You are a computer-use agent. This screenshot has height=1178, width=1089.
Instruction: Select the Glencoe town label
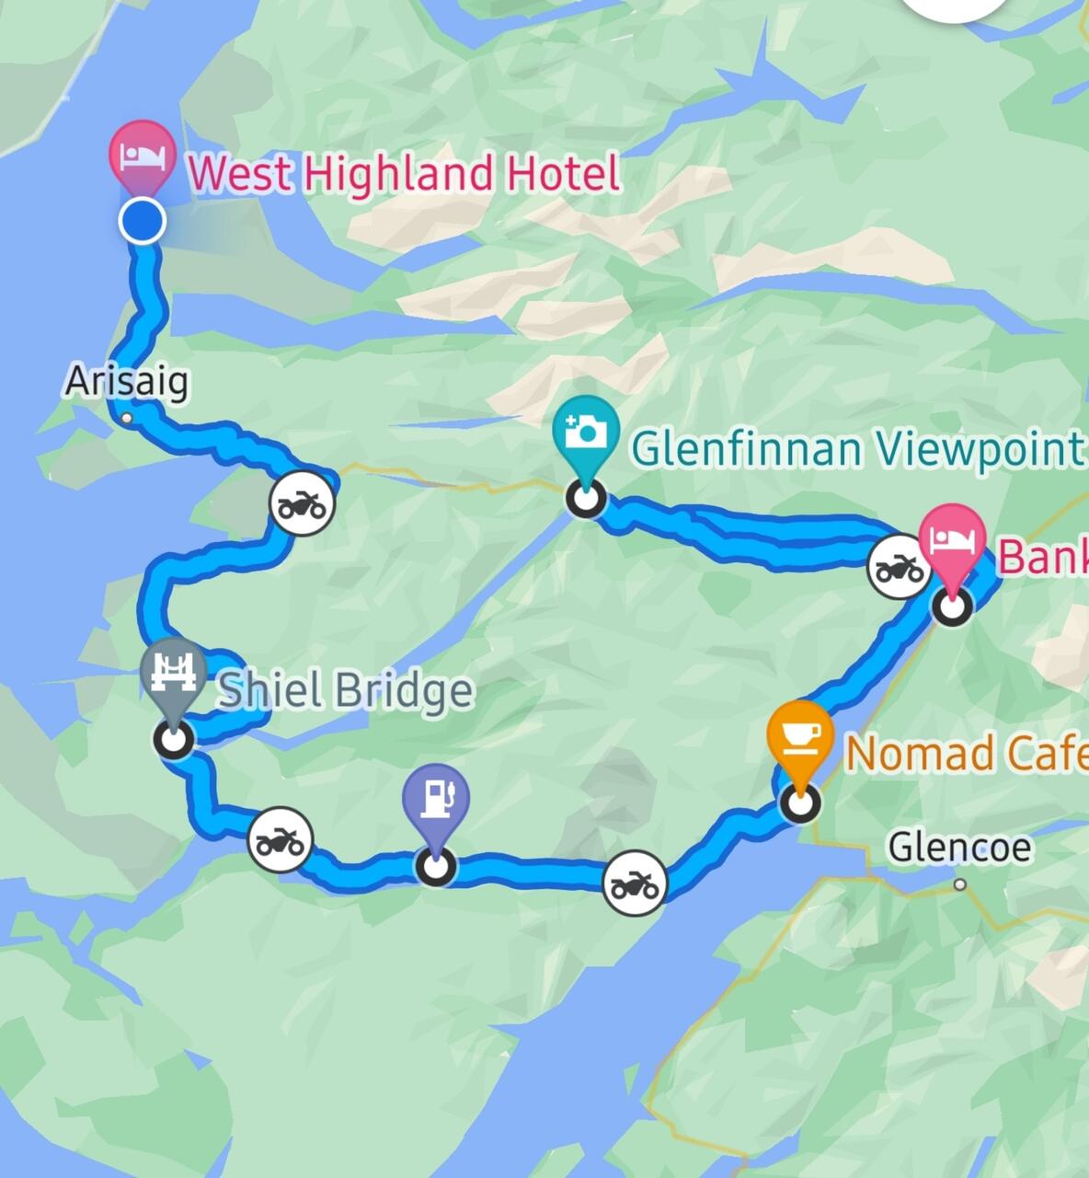click(959, 848)
